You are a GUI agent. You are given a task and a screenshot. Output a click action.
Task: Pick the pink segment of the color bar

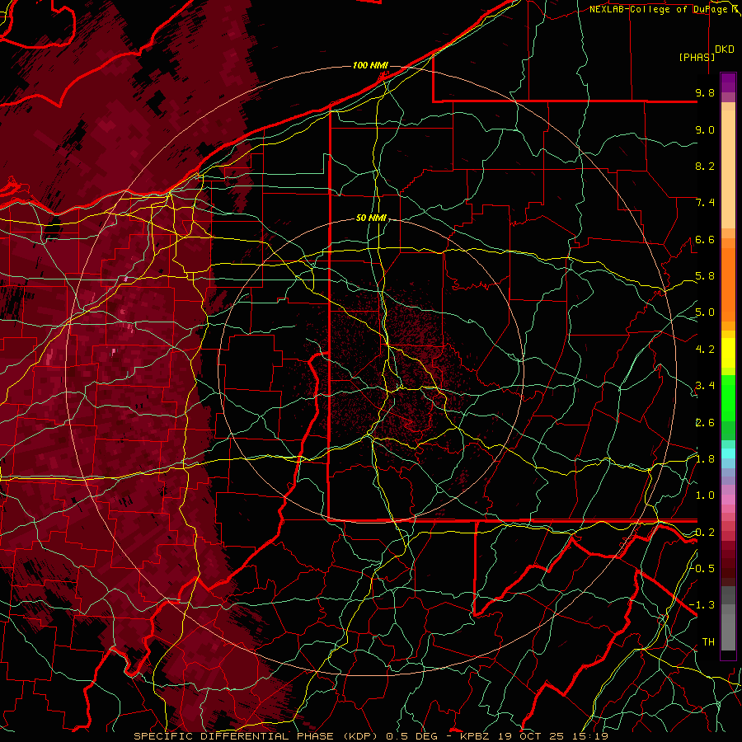[x=728, y=500]
